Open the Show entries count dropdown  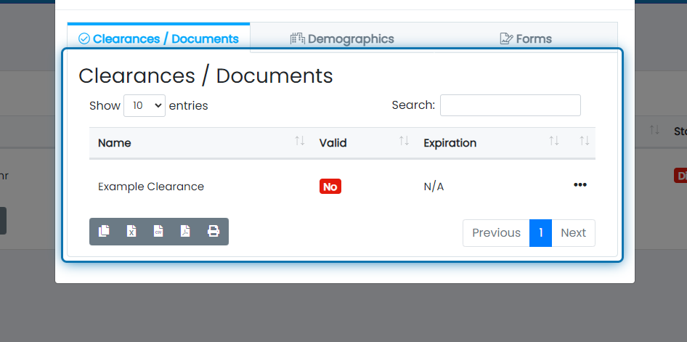(145, 105)
